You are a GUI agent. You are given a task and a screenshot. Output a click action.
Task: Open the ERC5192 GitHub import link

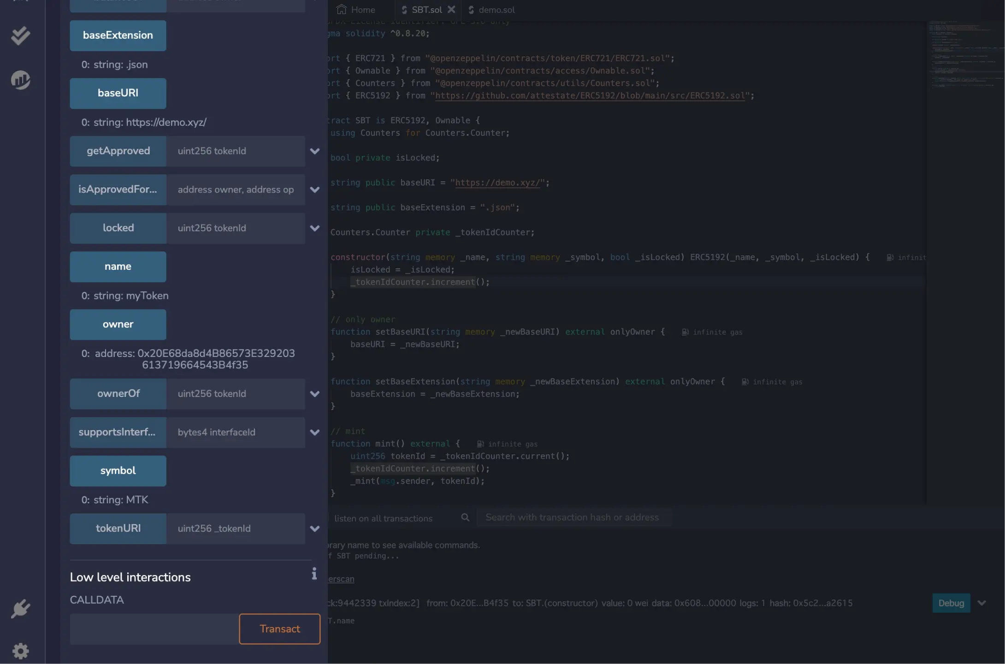click(x=590, y=96)
